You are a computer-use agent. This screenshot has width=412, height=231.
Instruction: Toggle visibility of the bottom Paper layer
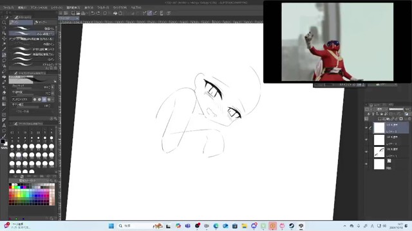366,164
